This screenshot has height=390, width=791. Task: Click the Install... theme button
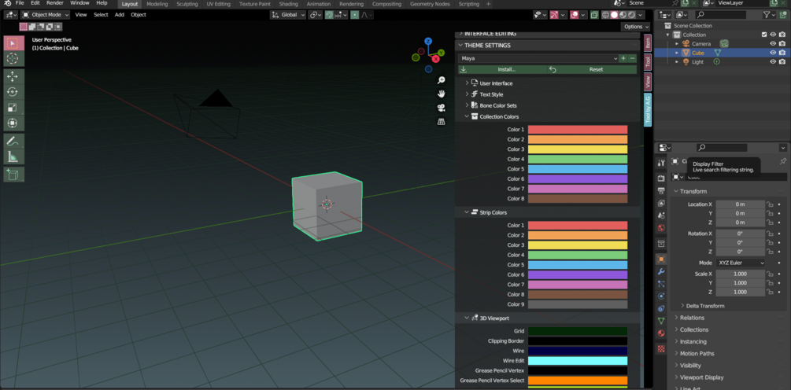(502, 69)
